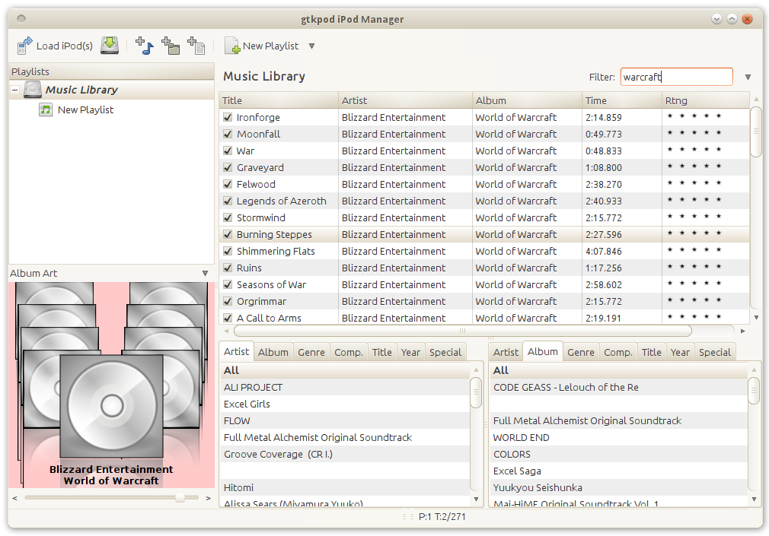Expand the Album Art panel dropdown
The height and width of the screenshot is (536, 769).
[x=205, y=274]
